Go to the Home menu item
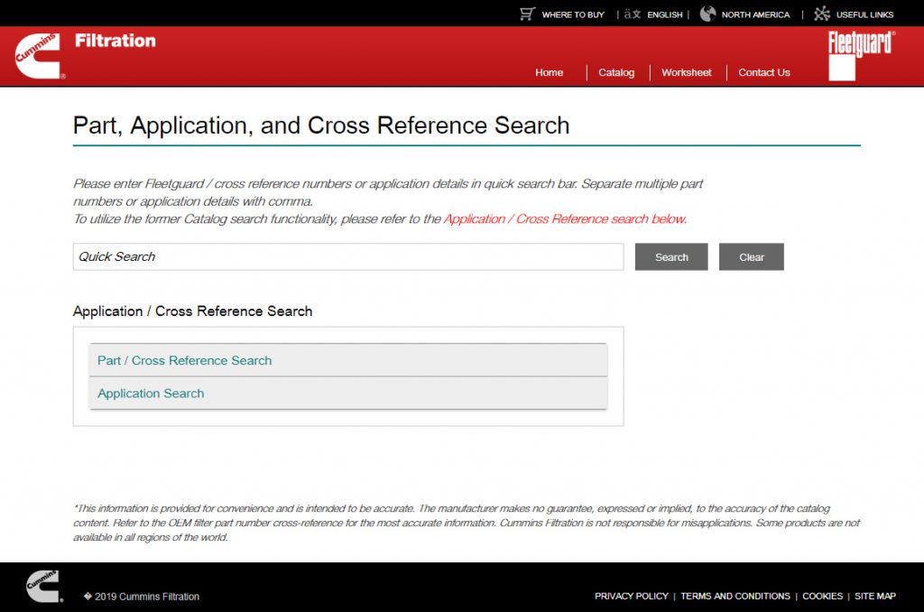Viewport: 924px width, 612px height. (x=550, y=72)
